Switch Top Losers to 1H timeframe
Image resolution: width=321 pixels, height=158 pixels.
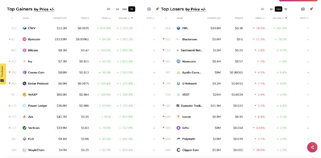click(x=271, y=9)
